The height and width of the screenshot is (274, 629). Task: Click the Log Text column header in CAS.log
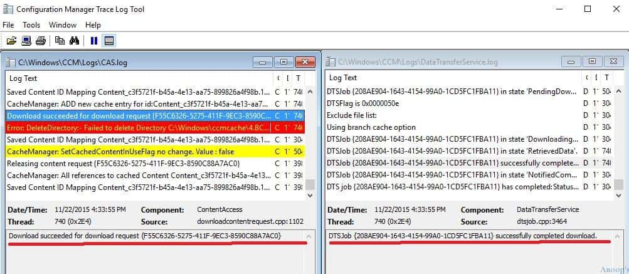pyautogui.click(x=140, y=78)
